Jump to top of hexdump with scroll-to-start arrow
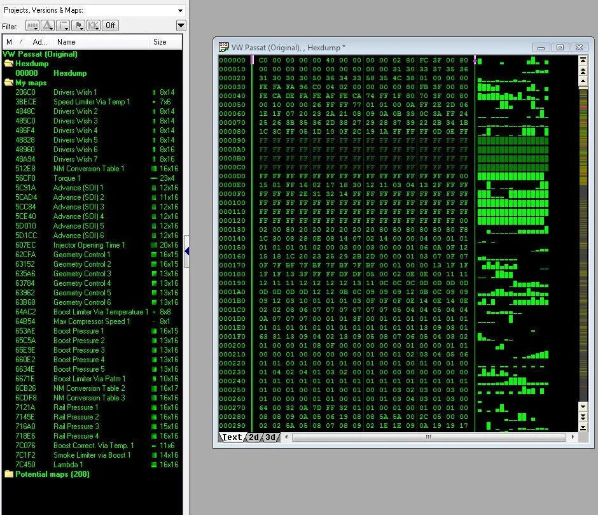The width and height of the screenshot is (598, 515). [x=582, y=60]
